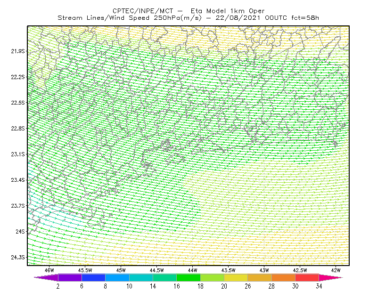This screenshot has width=377, height=291.
Task: Click the purple left arrow end of colorbar
Action: click(x=46, y=277)
